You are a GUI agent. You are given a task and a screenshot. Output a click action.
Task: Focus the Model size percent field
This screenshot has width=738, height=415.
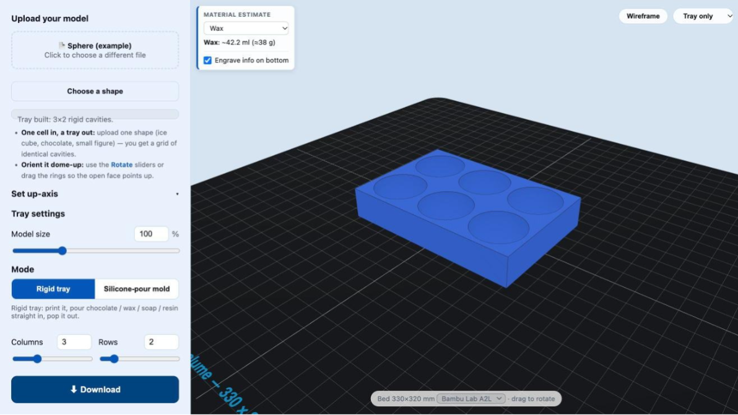click(x=151, y=234)
